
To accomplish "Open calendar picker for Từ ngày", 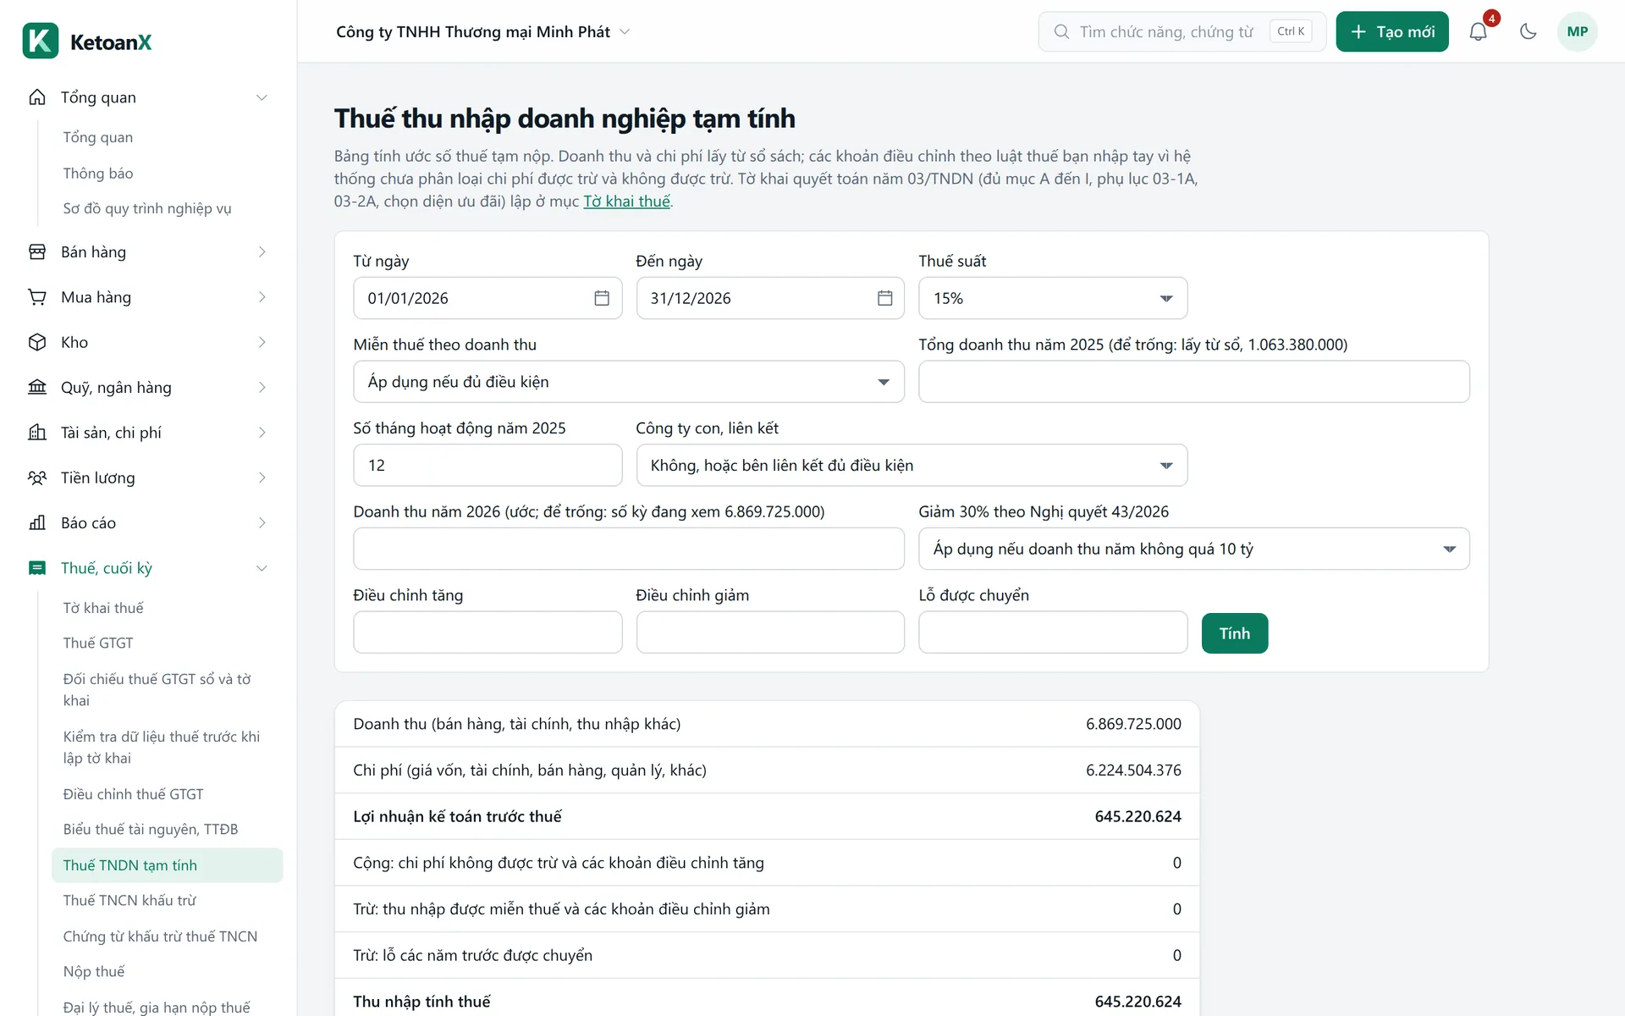I will click(602, 298).
